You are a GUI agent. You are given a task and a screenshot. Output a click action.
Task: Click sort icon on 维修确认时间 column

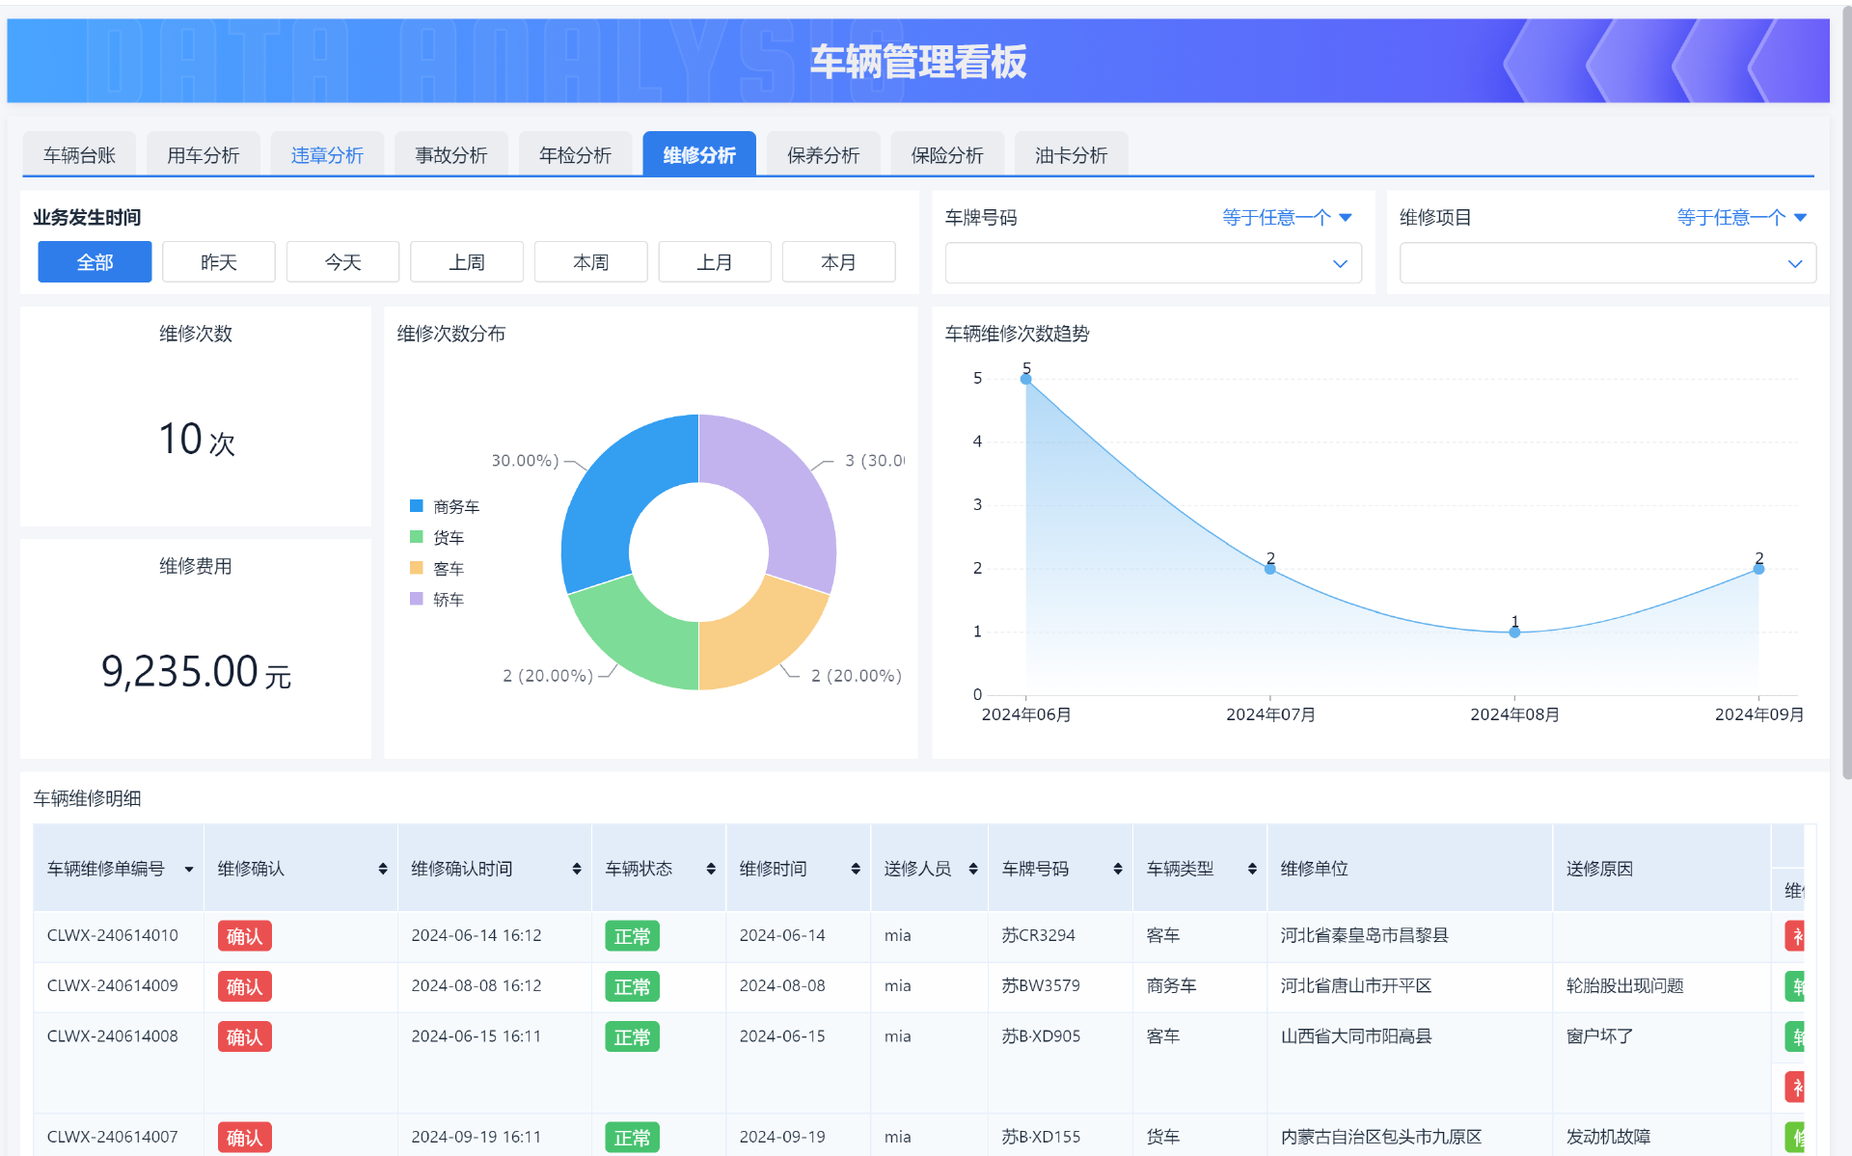pos(577,869)
